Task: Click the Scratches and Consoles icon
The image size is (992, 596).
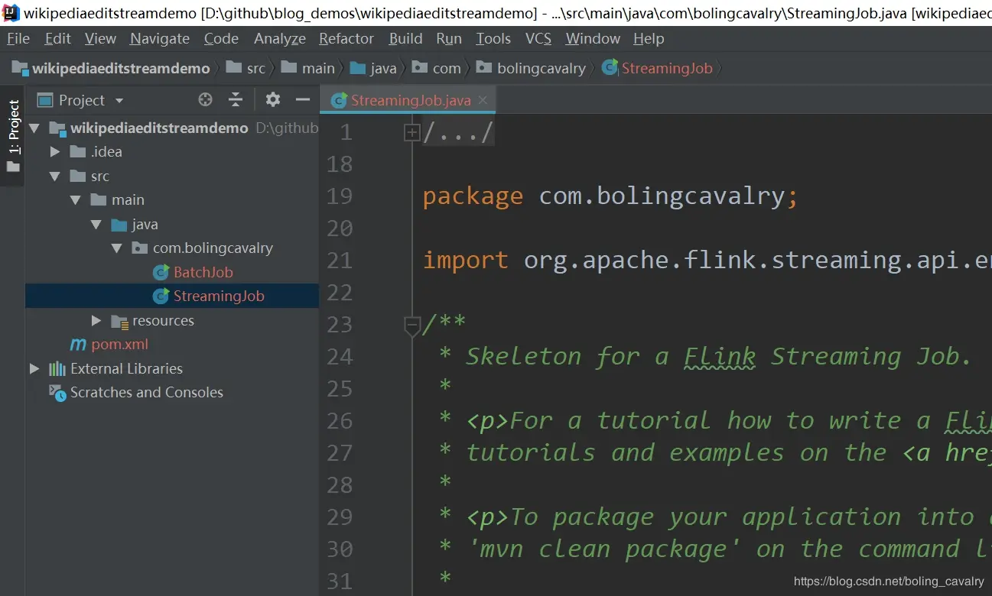Action: click(57, 393)
